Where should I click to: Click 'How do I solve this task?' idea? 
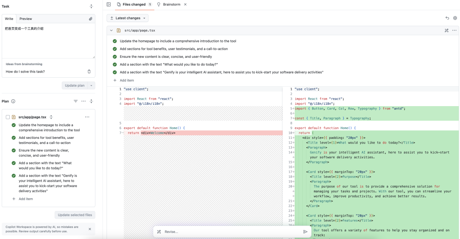pos(25,71)
